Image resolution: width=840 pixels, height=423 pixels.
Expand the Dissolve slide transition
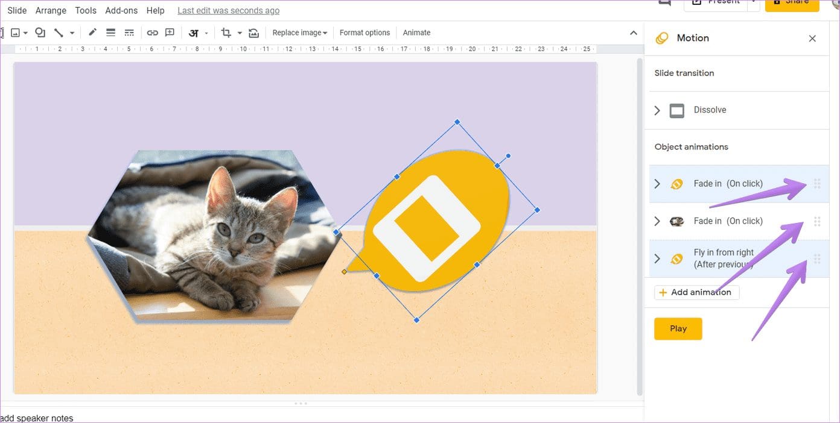(657, 110)
